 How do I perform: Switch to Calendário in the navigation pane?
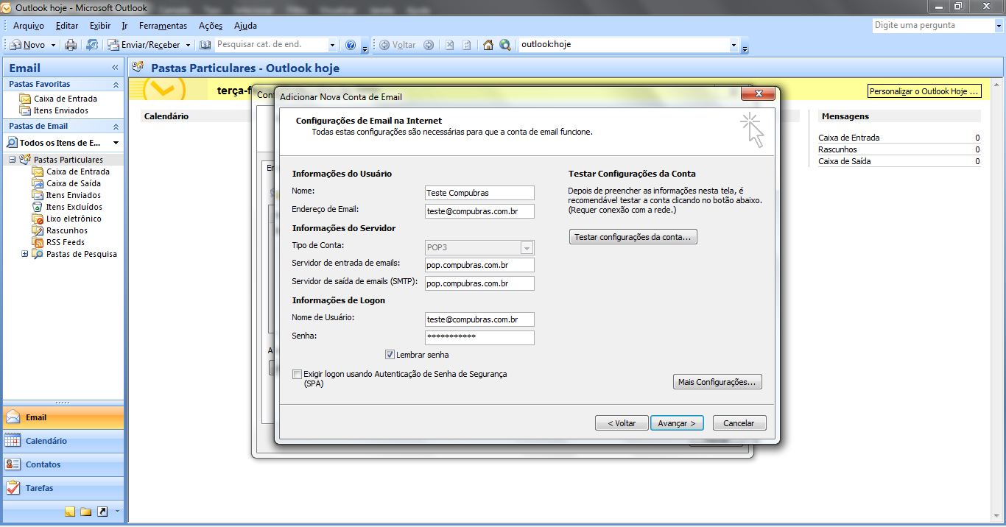coord(63,441)
